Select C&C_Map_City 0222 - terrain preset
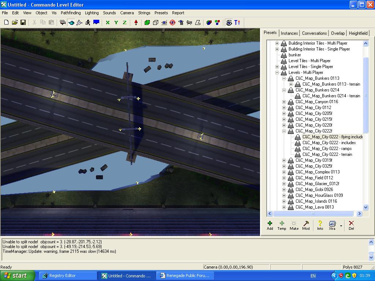The height and width of the screenshot is (281, 375). 327,154
